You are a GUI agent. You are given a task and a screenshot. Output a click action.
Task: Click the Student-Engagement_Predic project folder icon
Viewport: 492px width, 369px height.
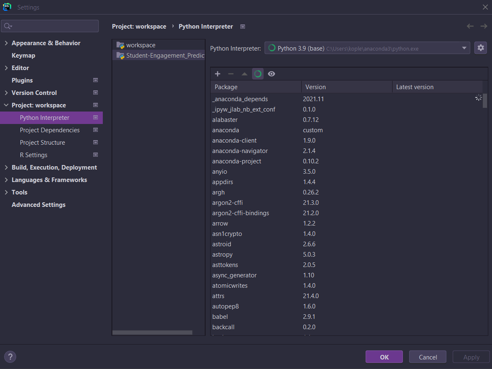tap(120, 56)
